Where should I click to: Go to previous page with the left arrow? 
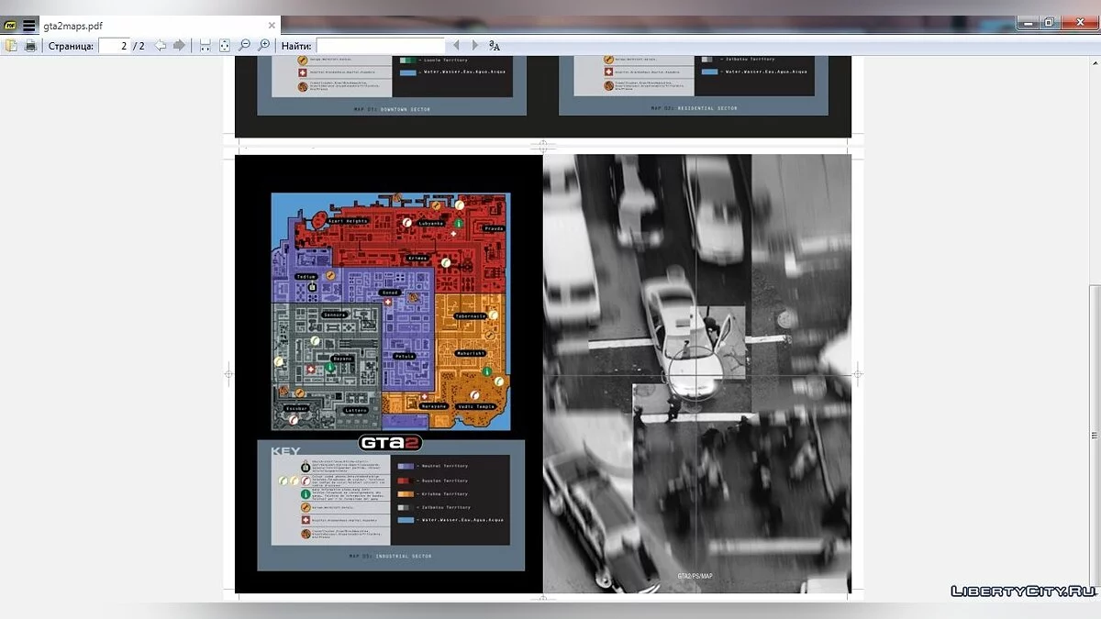(161, 45)
